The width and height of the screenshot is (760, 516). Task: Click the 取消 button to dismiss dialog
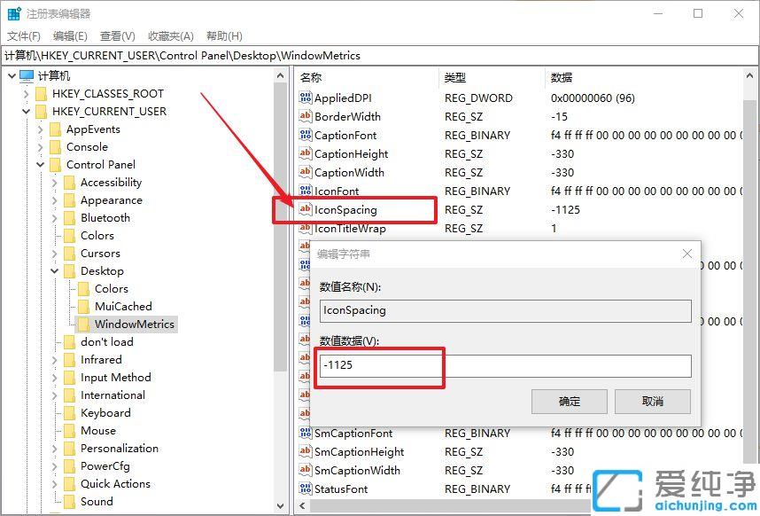(652, 401)
